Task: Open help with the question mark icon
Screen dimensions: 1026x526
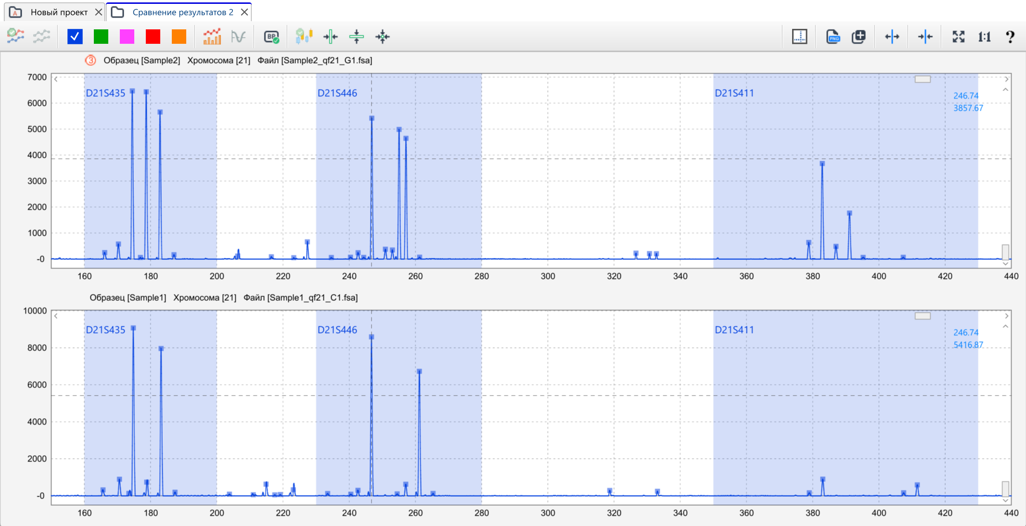Action: [1010, 37]
